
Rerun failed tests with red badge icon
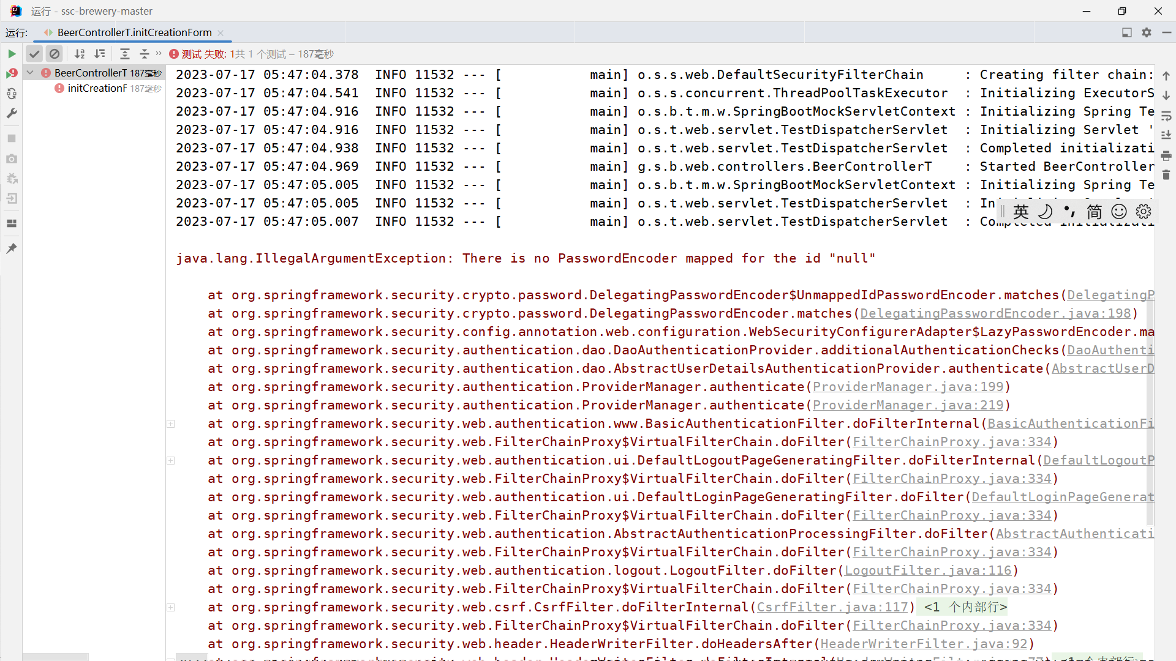click(12, 73)
